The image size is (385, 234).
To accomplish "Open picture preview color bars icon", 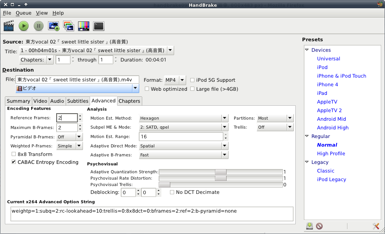I will click(83, 26).
